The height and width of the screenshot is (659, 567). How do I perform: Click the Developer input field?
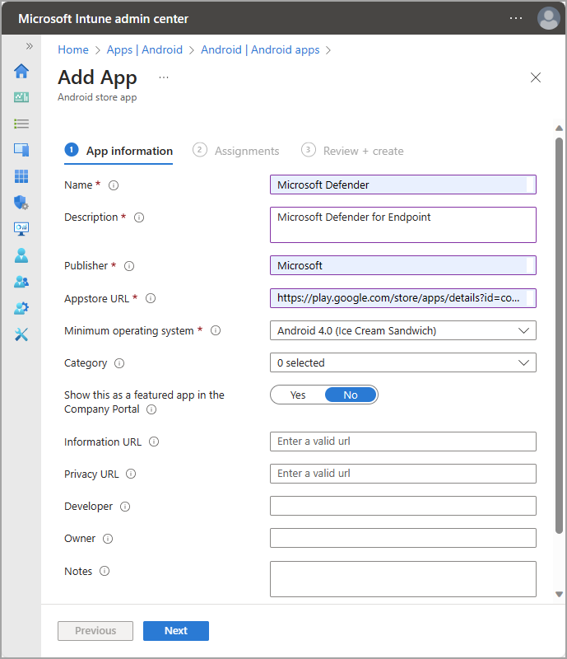tap(402, 506)
